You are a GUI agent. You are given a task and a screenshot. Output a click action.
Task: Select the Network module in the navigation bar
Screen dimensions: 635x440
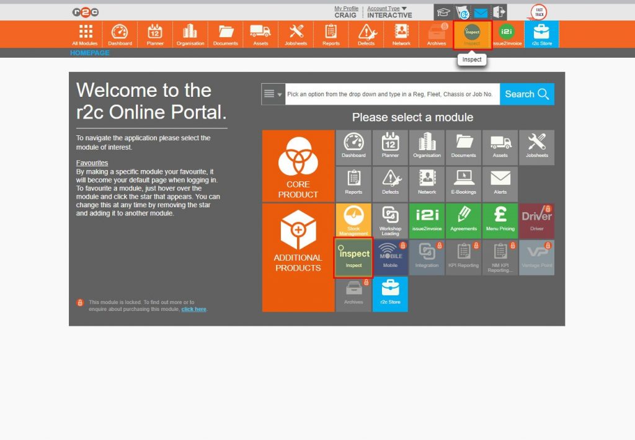coord(401,34)
